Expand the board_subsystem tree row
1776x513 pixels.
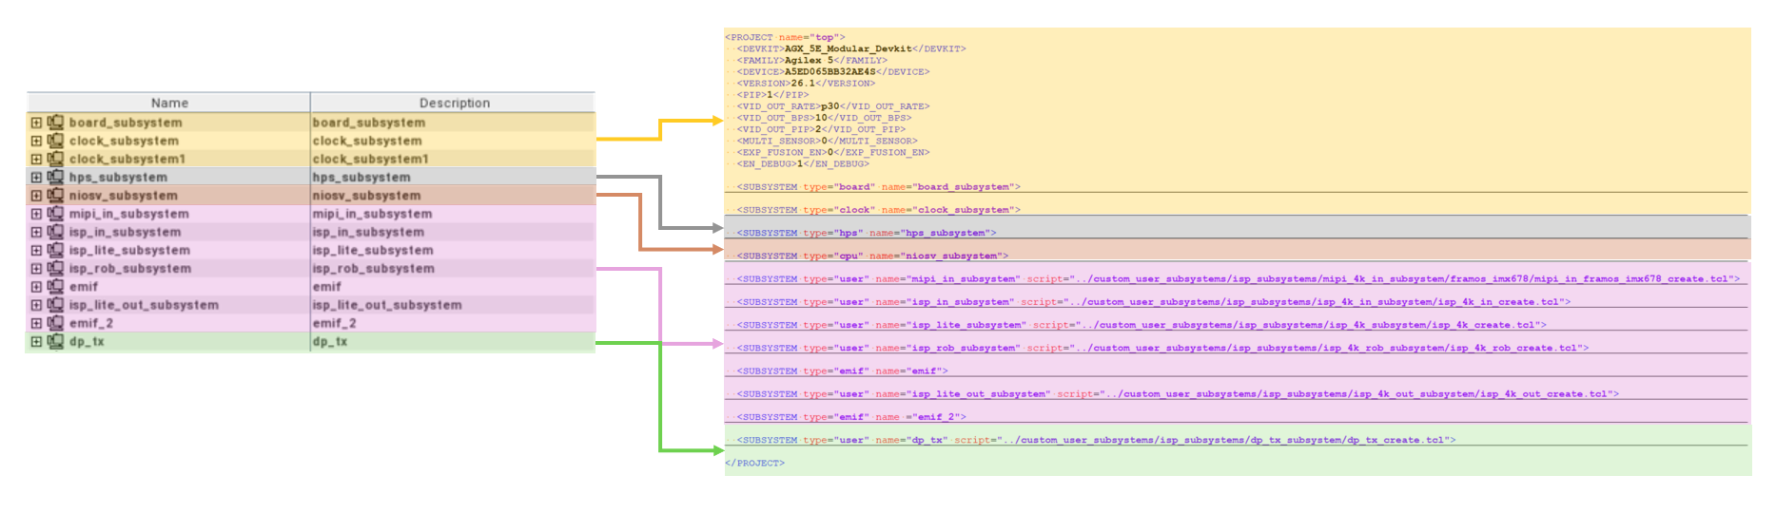click(x=36, y=123)
